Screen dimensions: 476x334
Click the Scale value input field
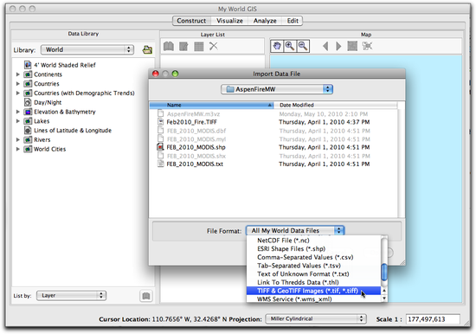tap(433, 319)
